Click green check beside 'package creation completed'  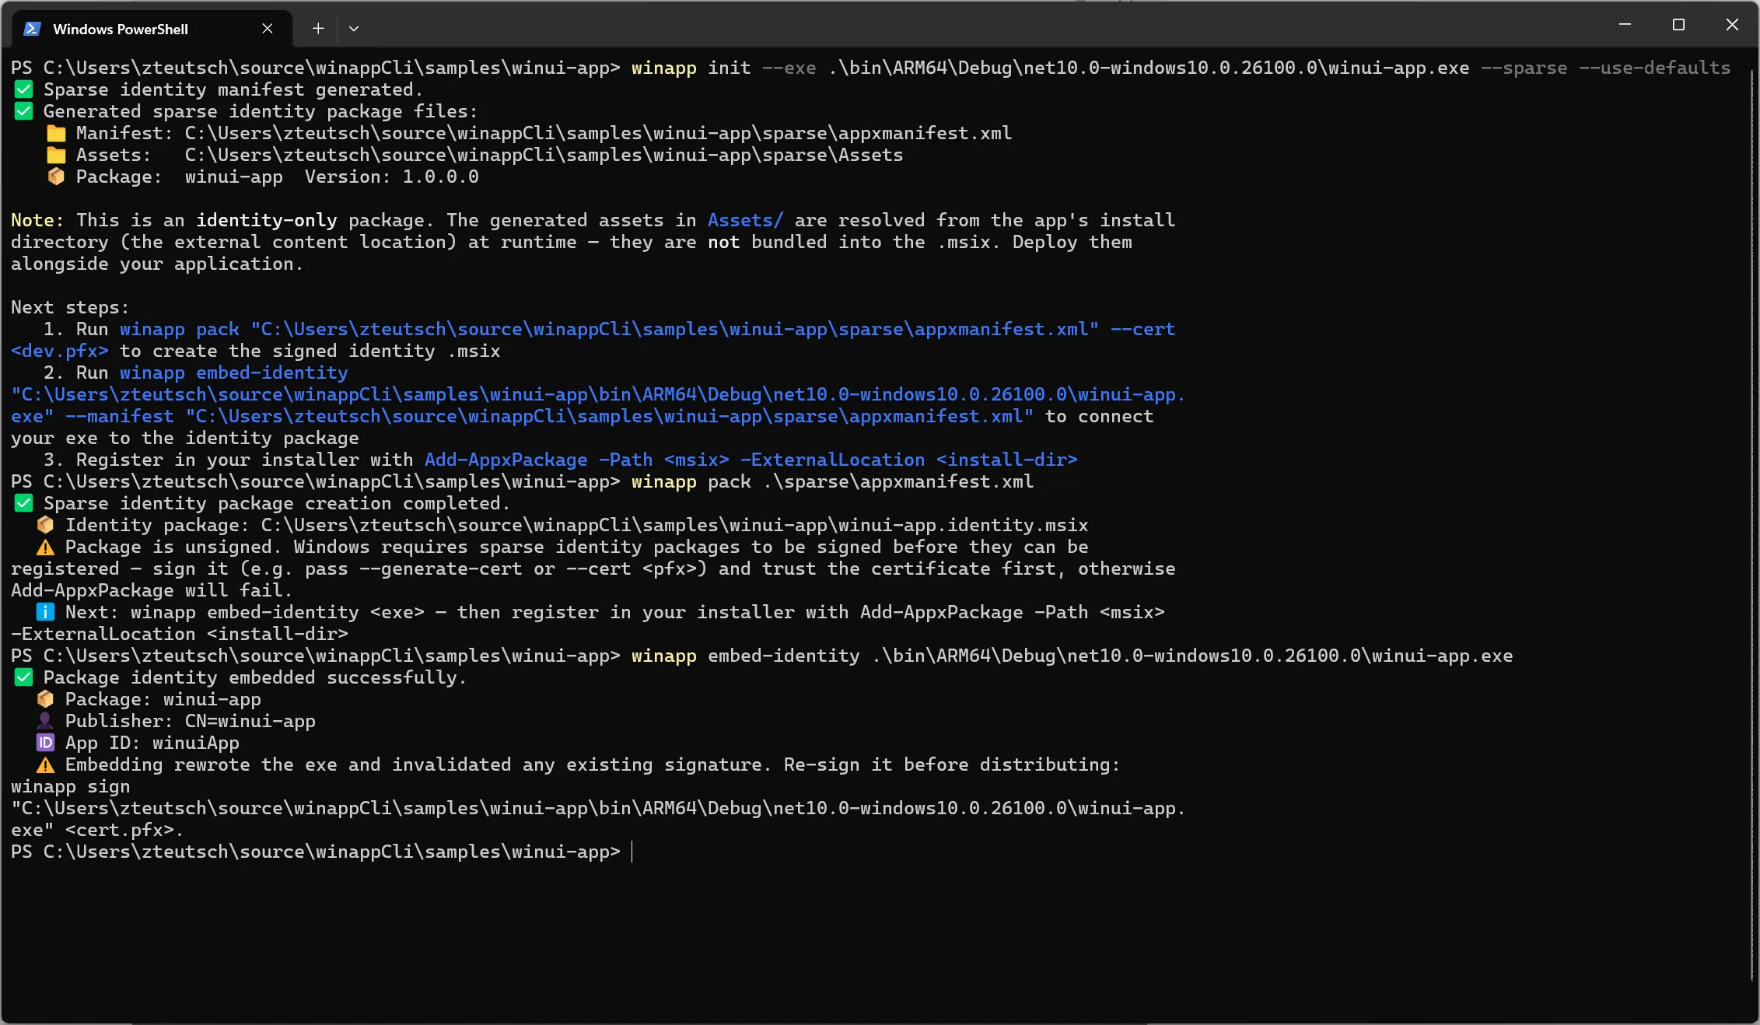click(x=24, y=503)
